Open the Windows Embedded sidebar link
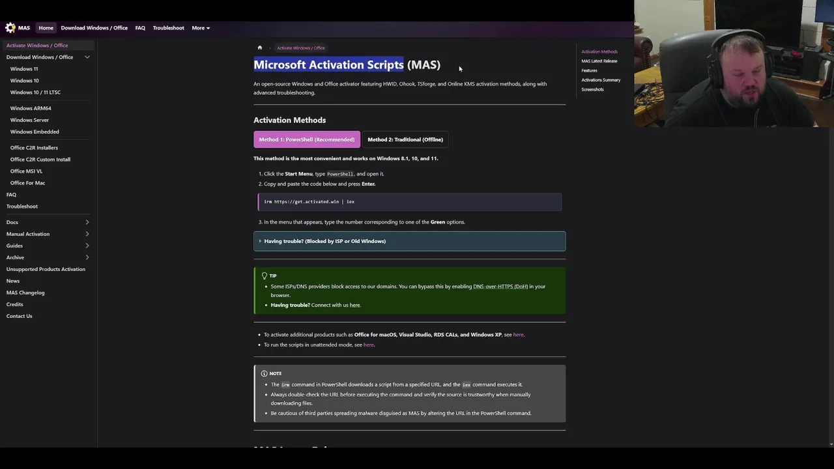 click(x=35, y=132)
